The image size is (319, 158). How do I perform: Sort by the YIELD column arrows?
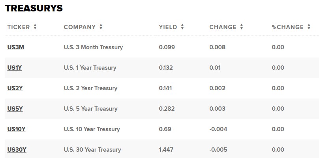182,27
